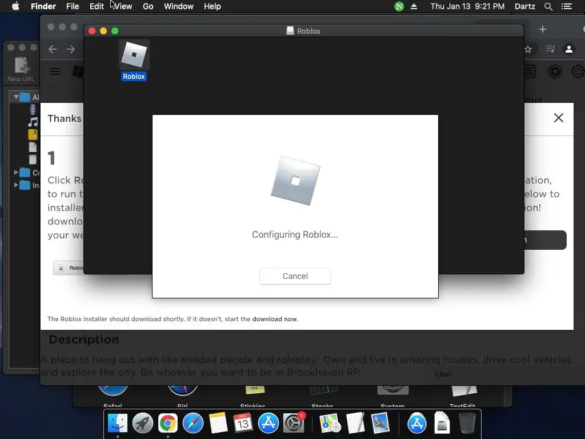Open Notification Center list icon
Viewport: 585px width, 439px height.
[x=567, y=6]
